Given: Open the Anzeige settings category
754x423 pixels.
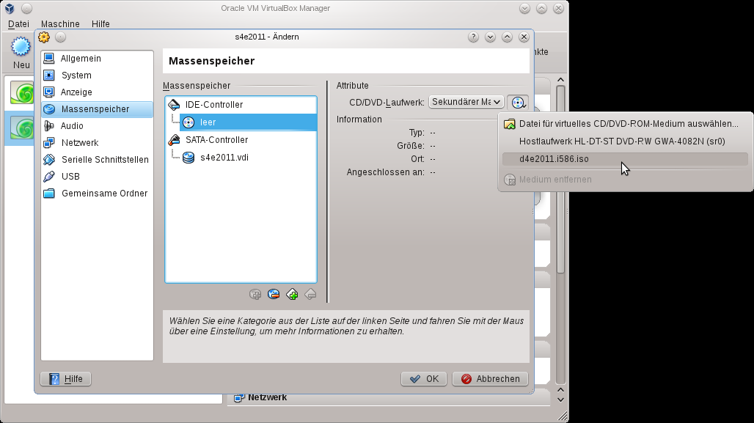Looking at the screenshot, I should (97, 92).
